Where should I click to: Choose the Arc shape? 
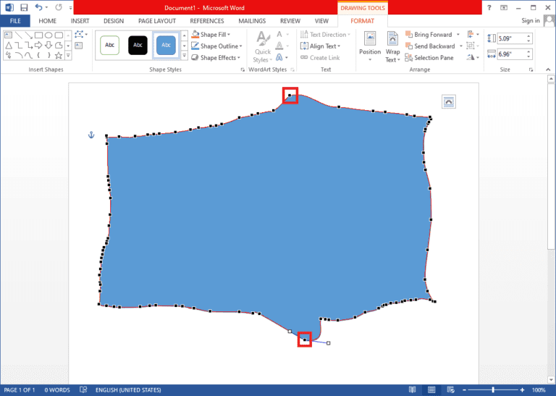point(18,55)
